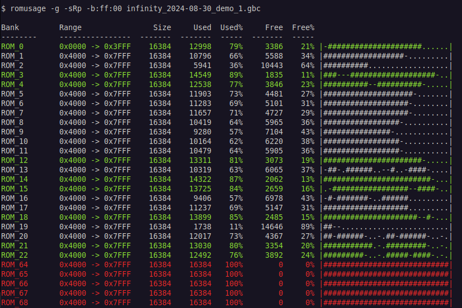Viewport: 462px width, 308px height.
Task: Click the used value 12998
Action: 200,46
